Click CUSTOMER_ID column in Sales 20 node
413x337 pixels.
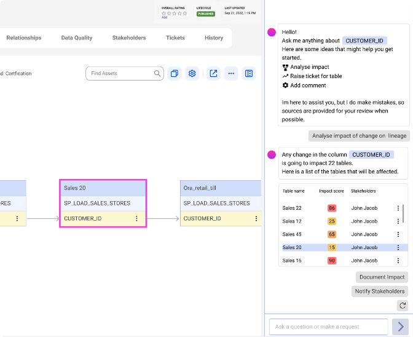[x=83, y=218]
